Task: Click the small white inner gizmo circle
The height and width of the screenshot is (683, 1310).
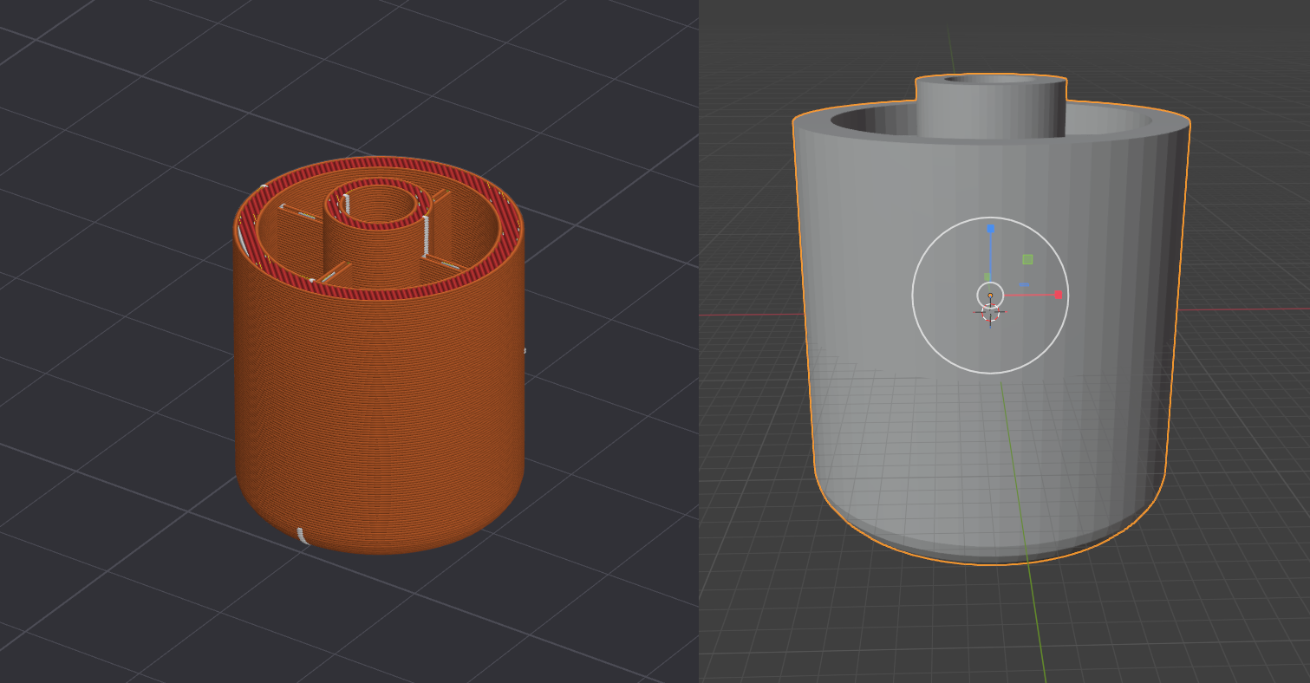Action: [990, 296]
